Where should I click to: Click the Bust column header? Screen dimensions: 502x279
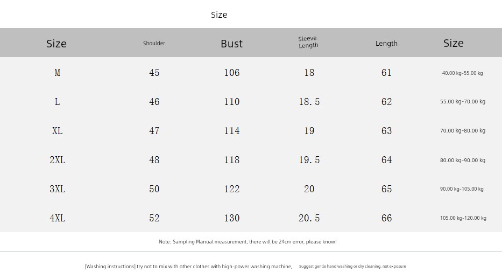[x=231, y=44]
